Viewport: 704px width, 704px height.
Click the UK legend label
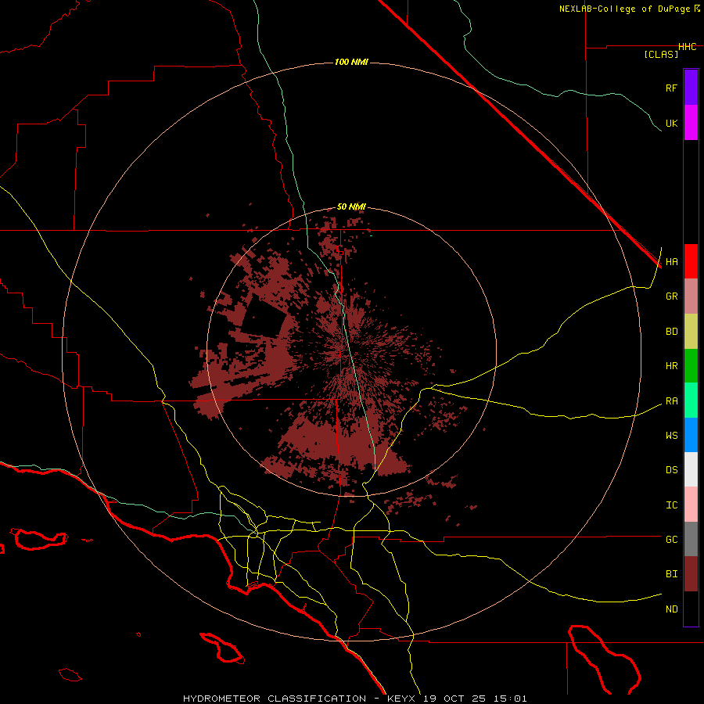(x=671, y=123)
